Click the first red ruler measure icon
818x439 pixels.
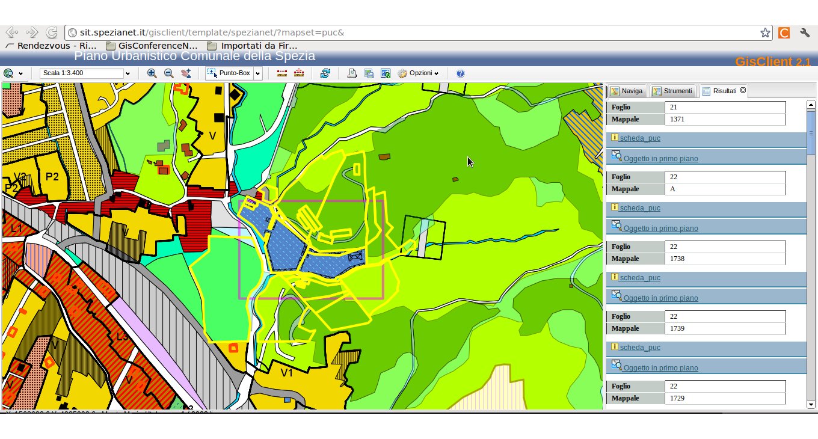tap(281, 73)
